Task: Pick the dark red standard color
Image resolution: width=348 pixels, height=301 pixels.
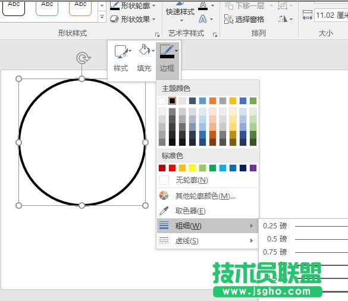Action: [162, 168]
